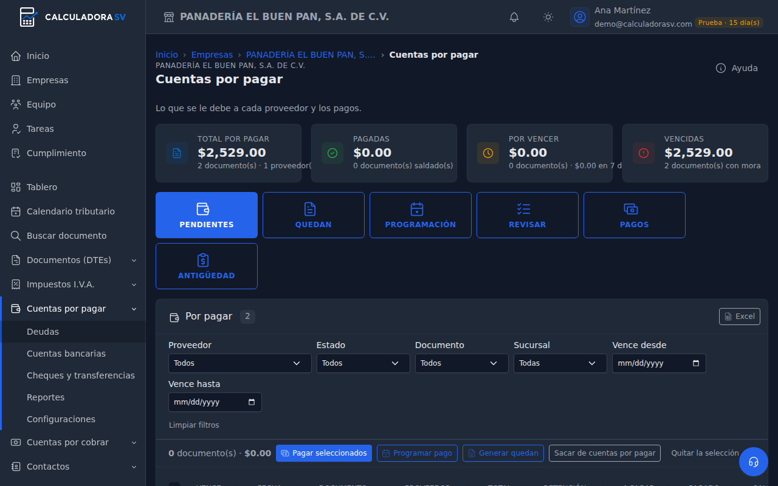Open Cheques y transferencias submenu item

74,375
